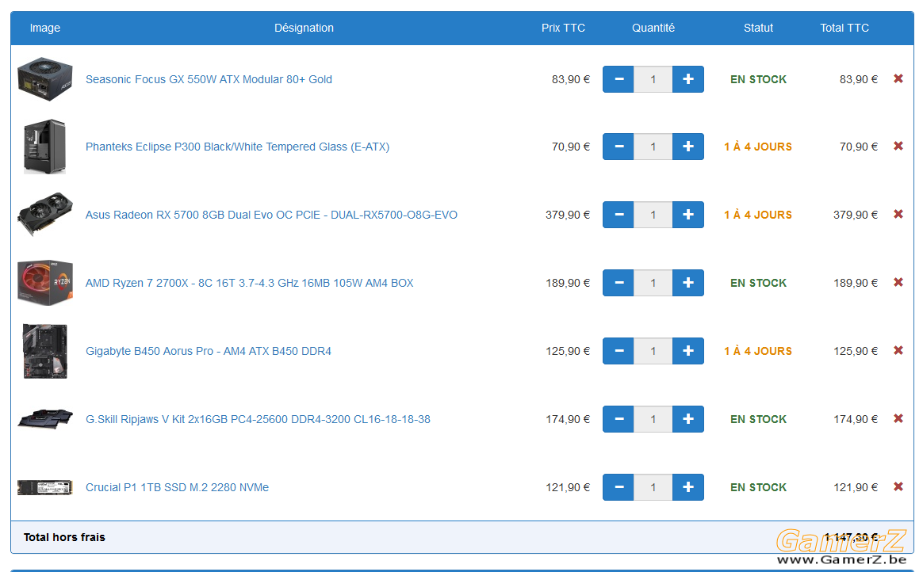Click the quantity field for Asus Radeon RX 5700
The height and width of the screenshot is (572, 923).
tap(653, 215)
